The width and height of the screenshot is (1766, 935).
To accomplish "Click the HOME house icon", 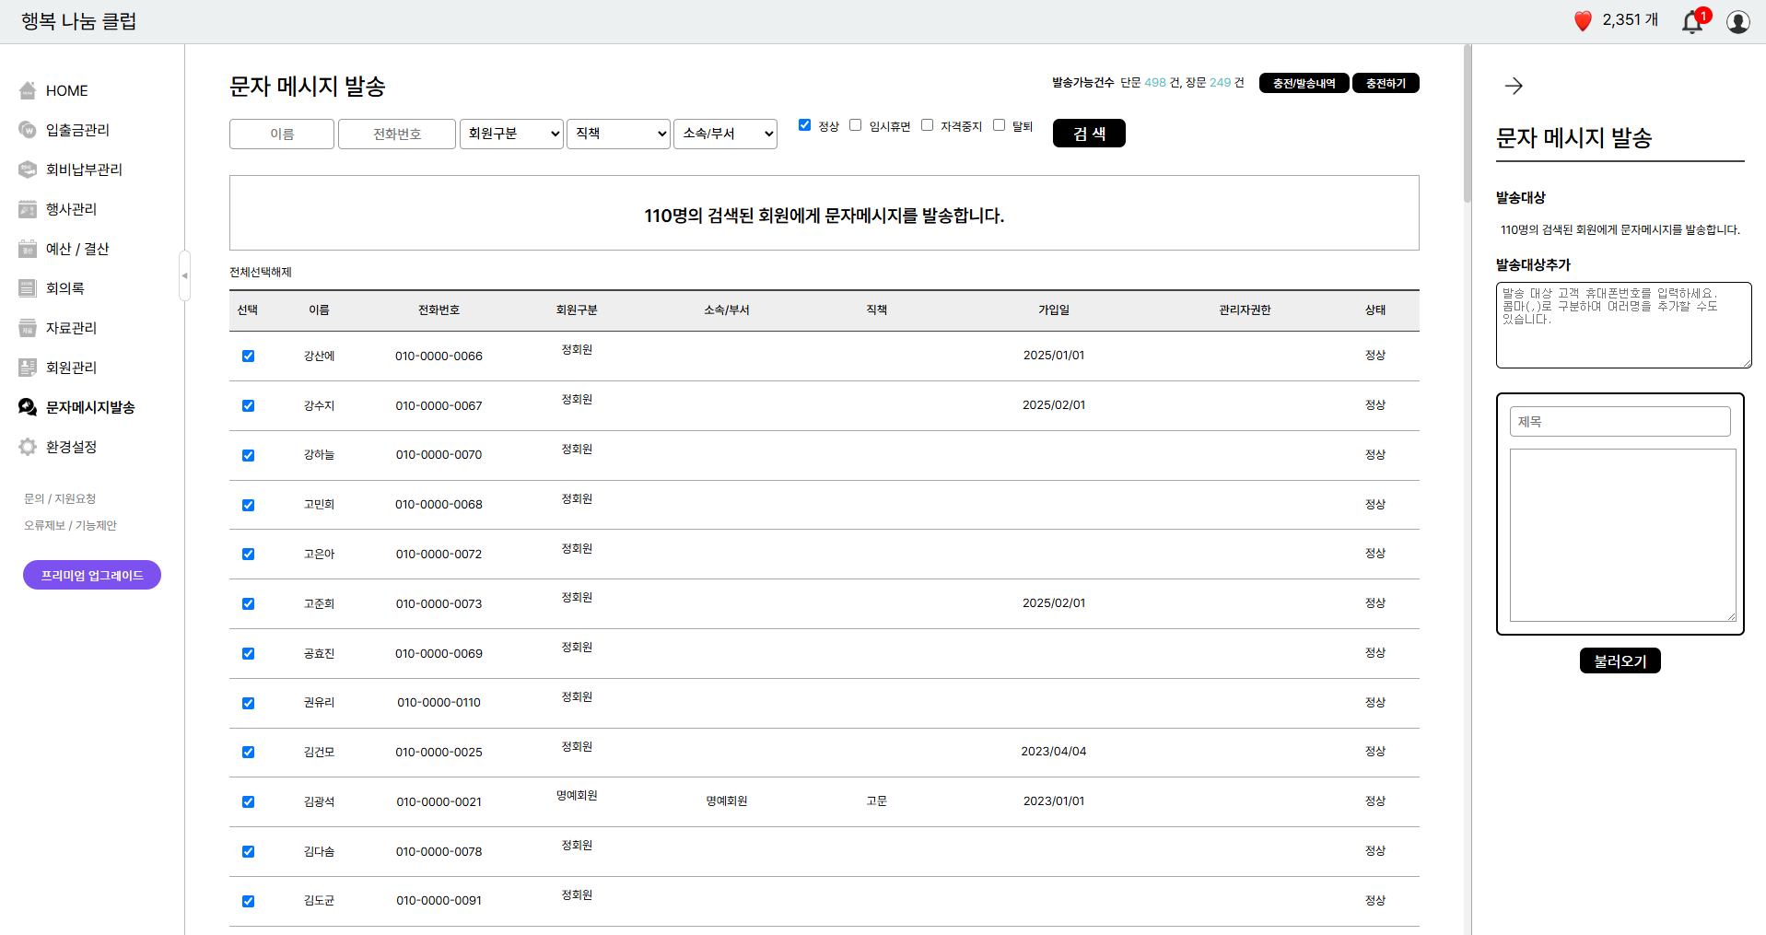I will pyautogui.click(x=28, y=90).
